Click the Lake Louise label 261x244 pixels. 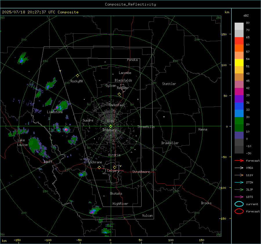point(22,142)
